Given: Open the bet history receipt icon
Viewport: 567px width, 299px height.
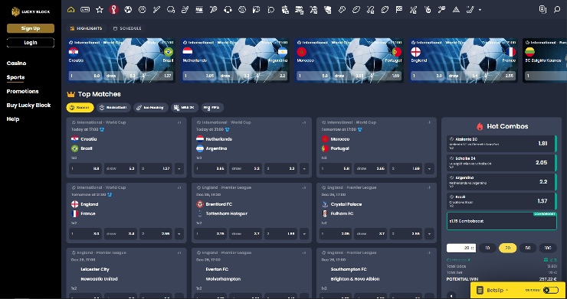Looking at the screenshot, I should (x=542, y=9).
